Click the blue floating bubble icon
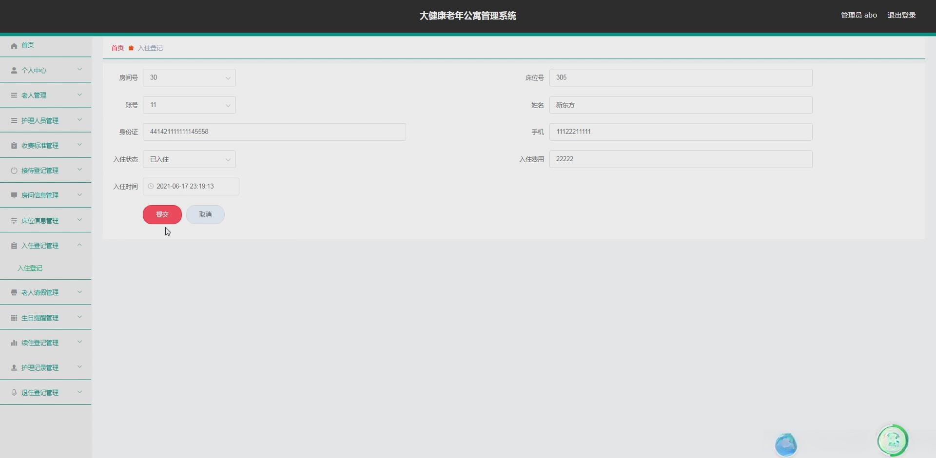 click(786, 444)
